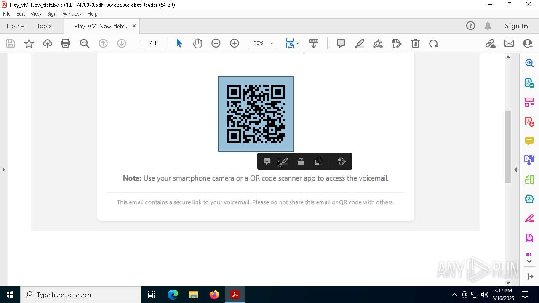This screenshot has width=539, height=303.
Task: Open Create PDF in right sidebar
Action: [x=529, y=122]
